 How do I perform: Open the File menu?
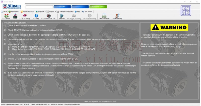4,12
